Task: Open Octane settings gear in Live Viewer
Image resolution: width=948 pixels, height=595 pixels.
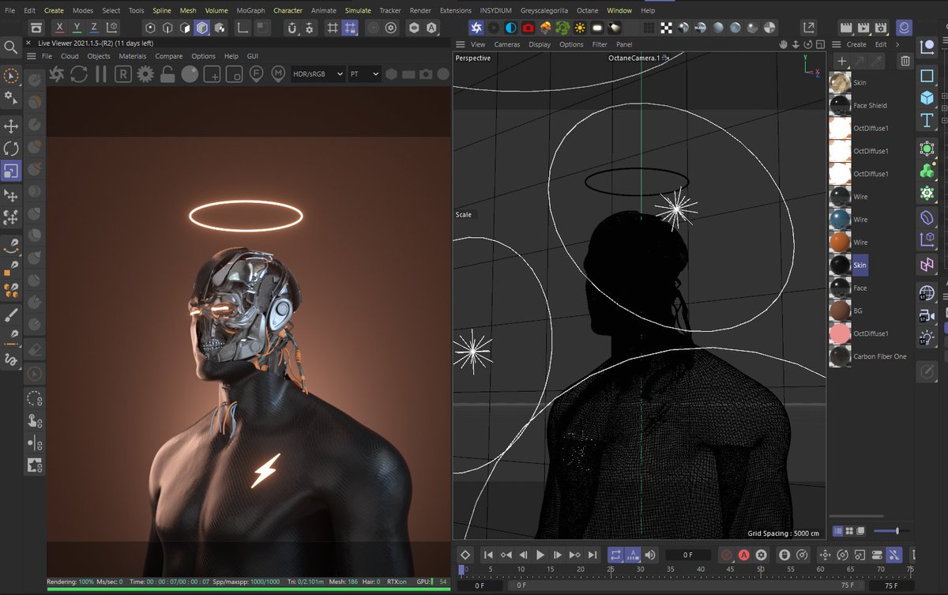Action: pos(145,74)
